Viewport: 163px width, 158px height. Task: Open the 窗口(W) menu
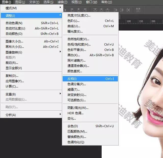point(91,2)
